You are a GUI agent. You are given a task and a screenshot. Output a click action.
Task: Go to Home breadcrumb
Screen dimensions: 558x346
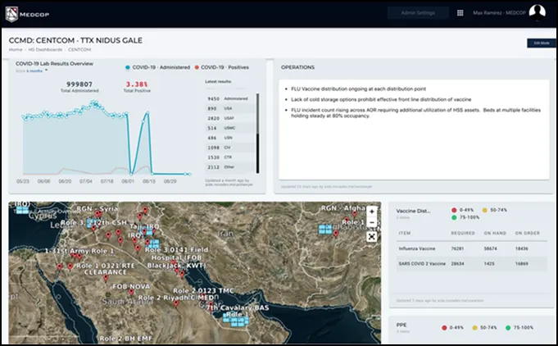click(x=16, y=50)
